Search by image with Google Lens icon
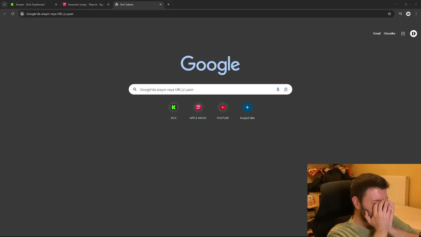421x237 pixels. point(286,90)
